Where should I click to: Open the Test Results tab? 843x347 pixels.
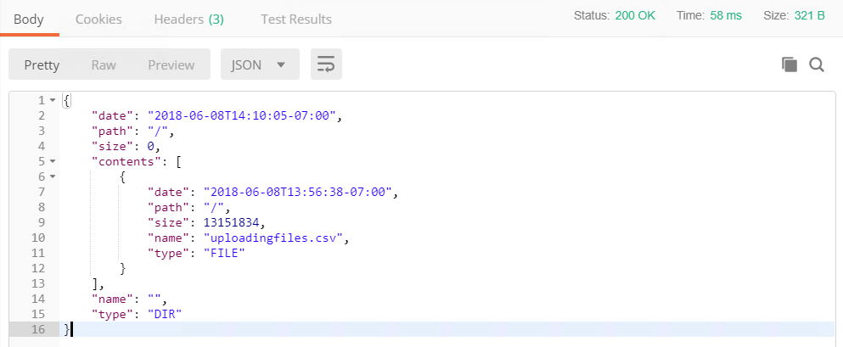(296, 20)
